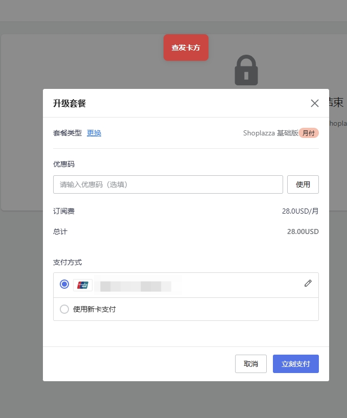Screen dimensions: 347x418
Task: Click the 支付方式 section heading
Action: click(x=67, y=262)
